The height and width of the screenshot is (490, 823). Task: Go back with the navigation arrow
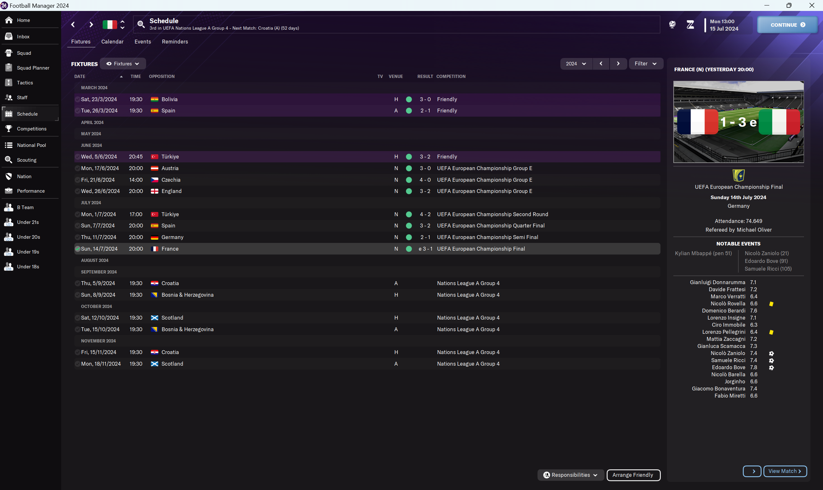[x=73, y=25]
